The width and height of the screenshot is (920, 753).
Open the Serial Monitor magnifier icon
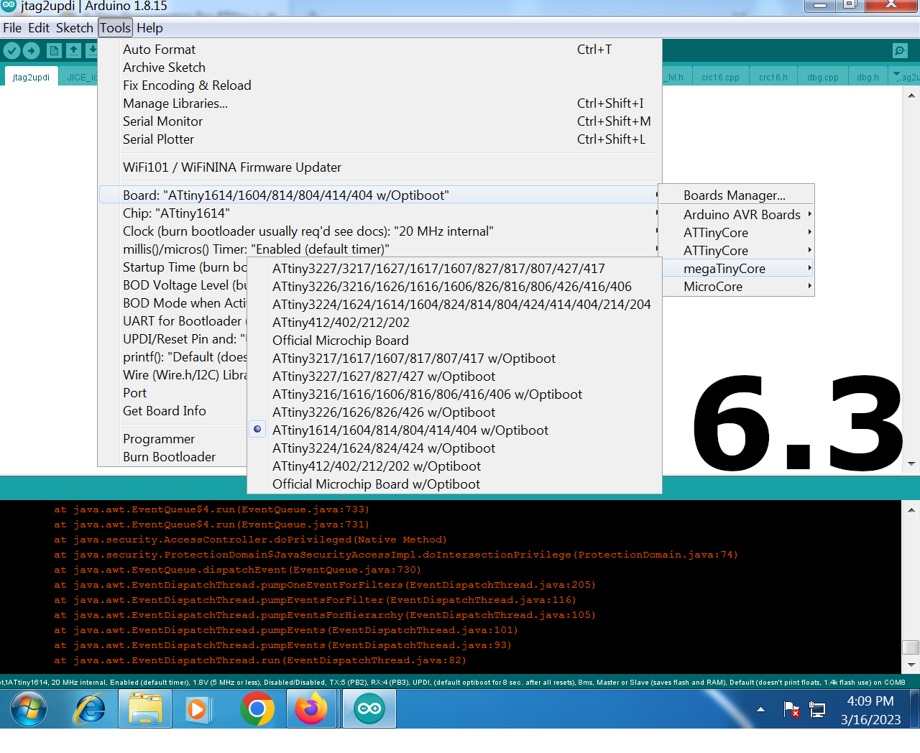[900, 50]
